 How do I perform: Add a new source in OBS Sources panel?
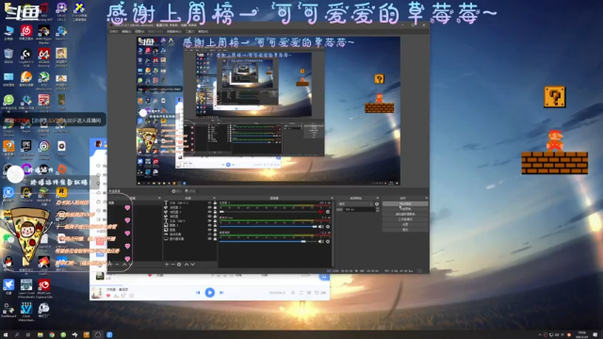pos(167,264)
